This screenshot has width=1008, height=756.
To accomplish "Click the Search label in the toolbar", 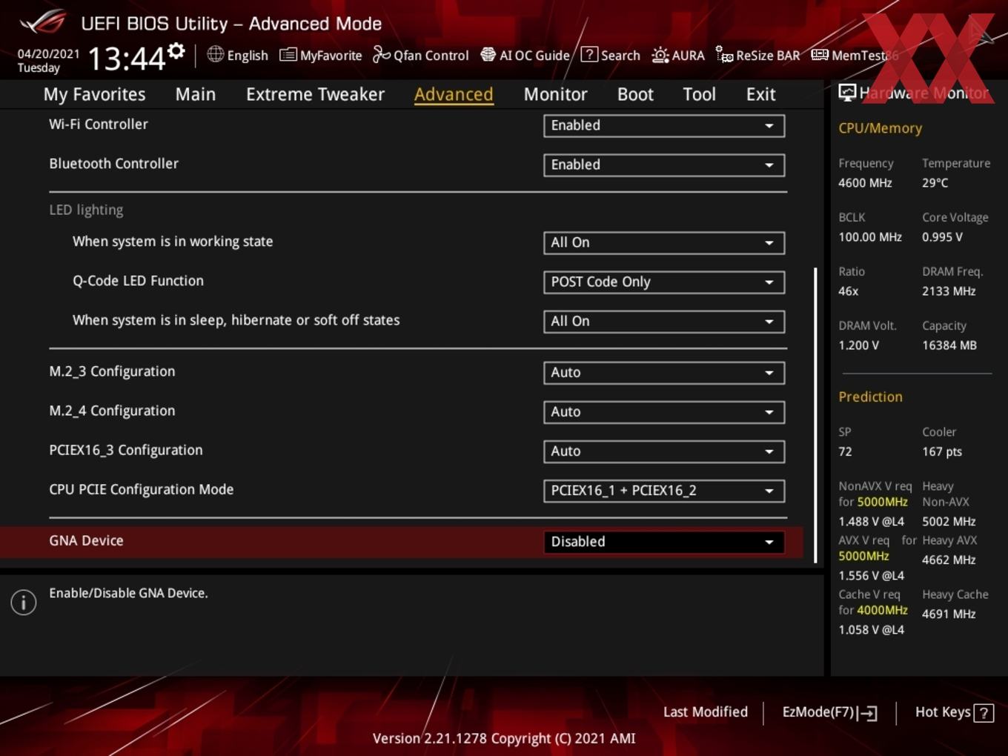I will pos(620,55).
